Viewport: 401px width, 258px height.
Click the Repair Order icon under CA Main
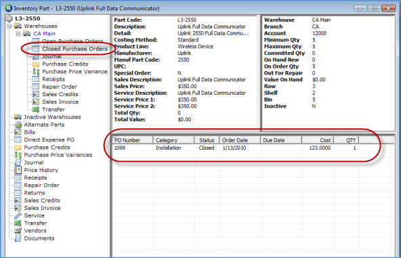click(x=35, y=87)
